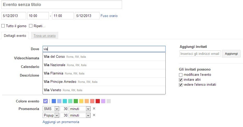Image resolution: width=243 pixels, height=127 pixels.
Task: Uncheck vedere l'elenco invitati option
Action: 181,85
